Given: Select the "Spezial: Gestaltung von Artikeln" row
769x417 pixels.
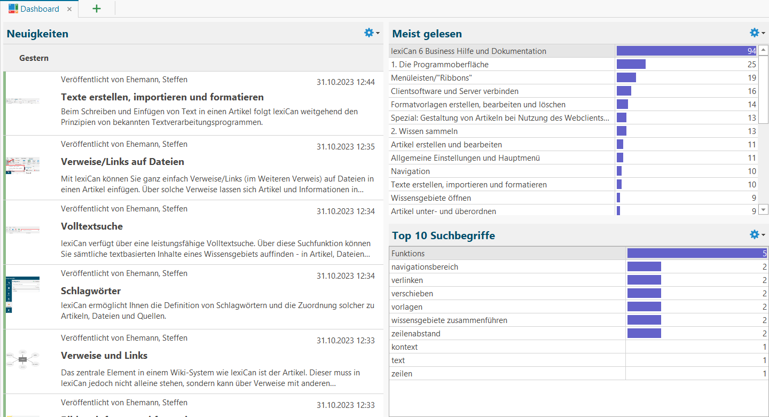Looking at the screenshot, I should [x=573, y=118].
